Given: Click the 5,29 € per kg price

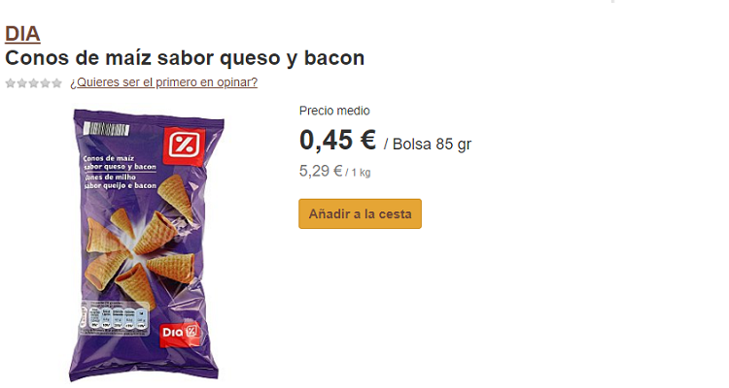Looking at the screenshot, I should (334, 172).
